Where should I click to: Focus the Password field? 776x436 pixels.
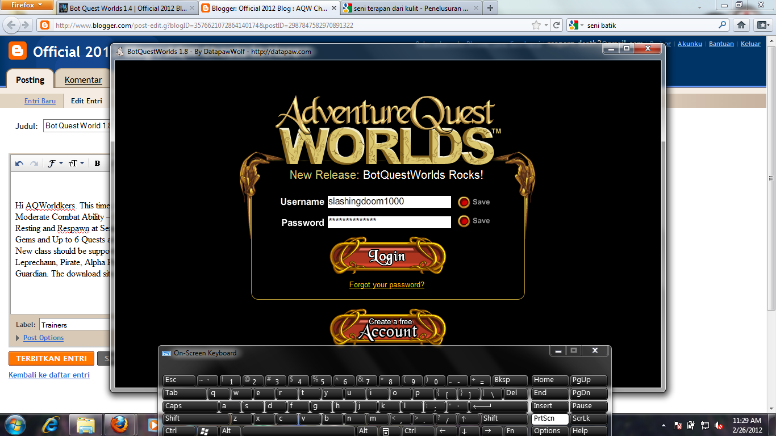[x=389, y=222]
